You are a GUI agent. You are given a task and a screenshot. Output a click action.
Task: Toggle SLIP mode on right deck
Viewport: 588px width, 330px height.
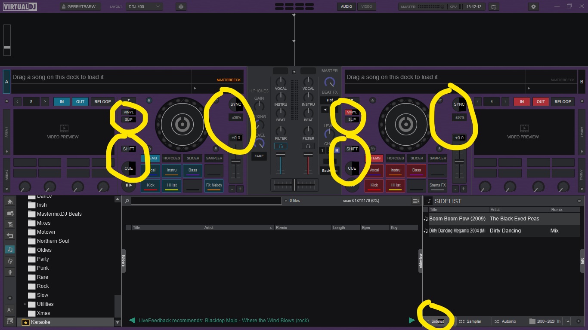pos(352,119)
